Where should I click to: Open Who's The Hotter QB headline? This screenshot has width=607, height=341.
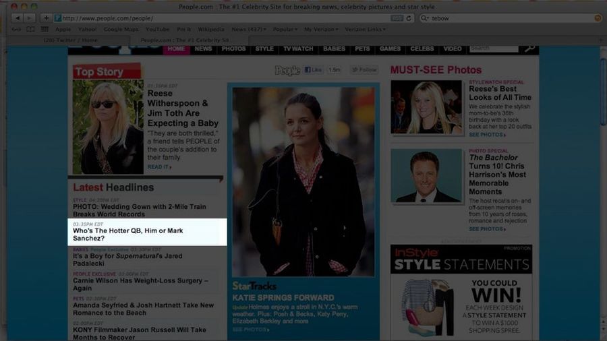pos(127,235)
